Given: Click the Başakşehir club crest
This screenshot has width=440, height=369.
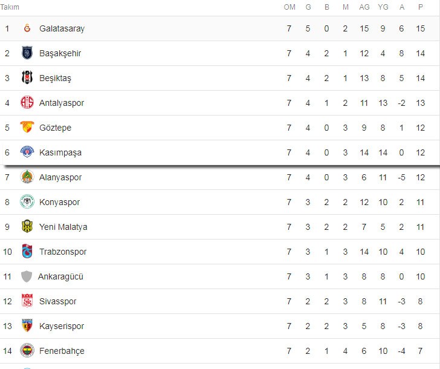Looking at the screenshot, I should click(x=27, y=53).
